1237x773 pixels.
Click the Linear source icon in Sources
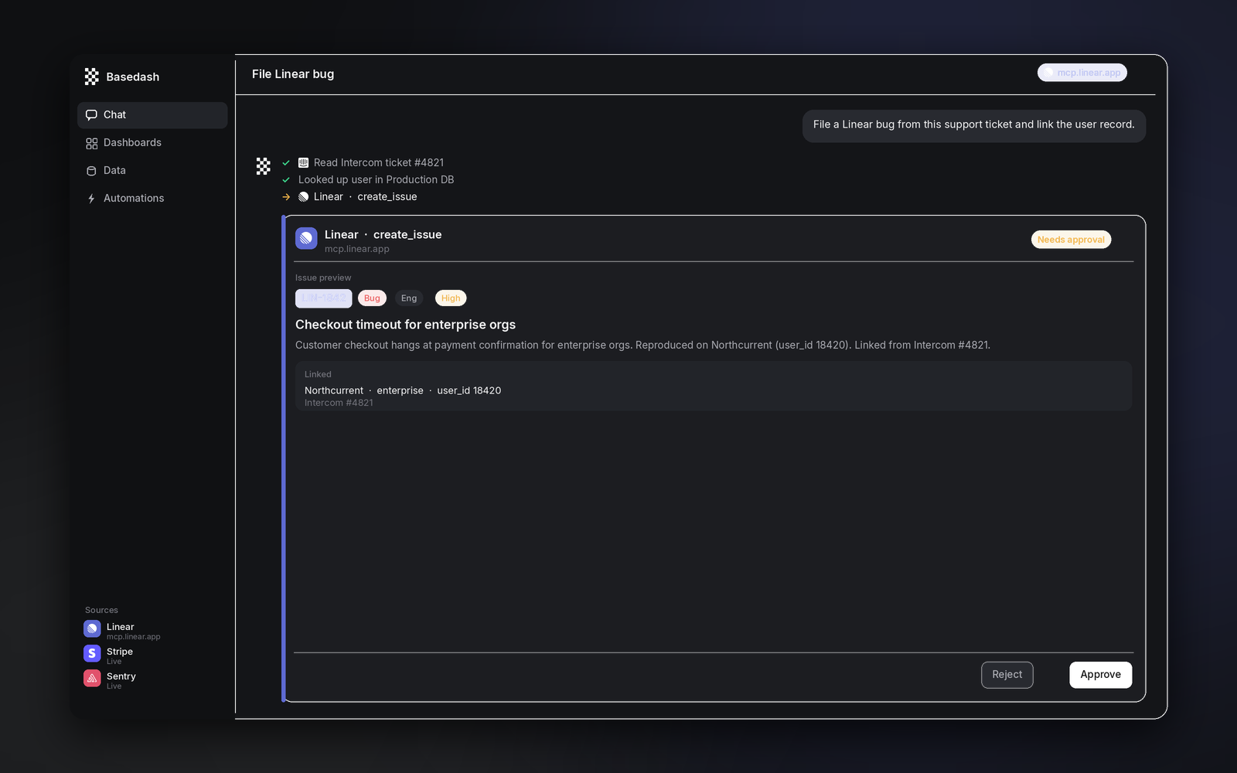pyautogui.click(x=92, y=629)
